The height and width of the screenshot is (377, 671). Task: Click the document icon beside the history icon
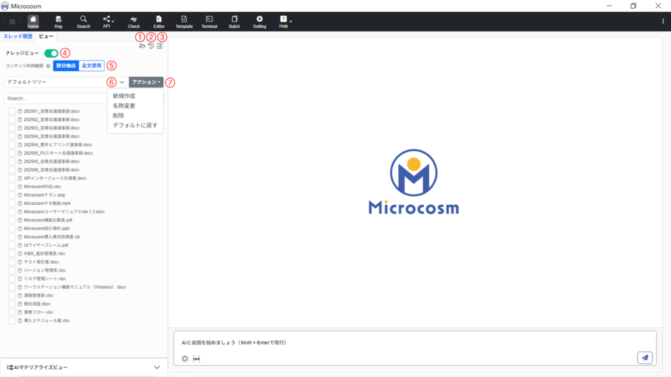point(160,46)
